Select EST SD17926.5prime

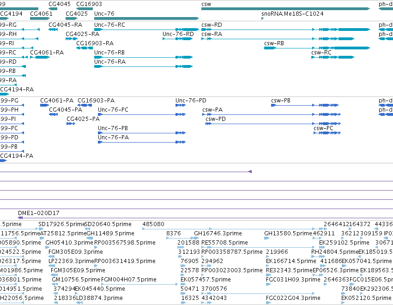click(41, 229)
